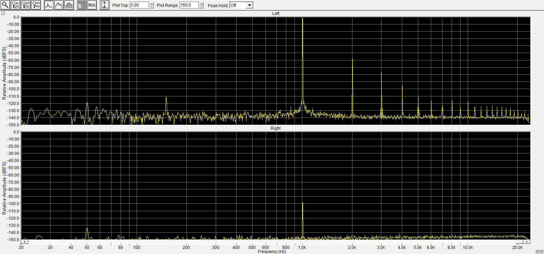Decrease Plot Top with down arrow
The height and width of the screenshot is (254, 544).
point(152,7)
